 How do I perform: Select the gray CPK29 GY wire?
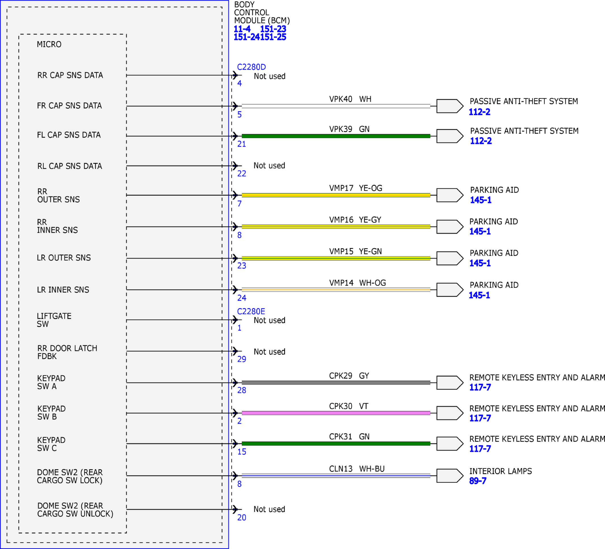click(336, 383)
